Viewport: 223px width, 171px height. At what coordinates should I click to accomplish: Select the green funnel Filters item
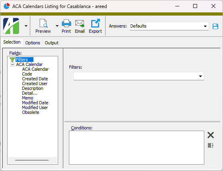(22, 60)
